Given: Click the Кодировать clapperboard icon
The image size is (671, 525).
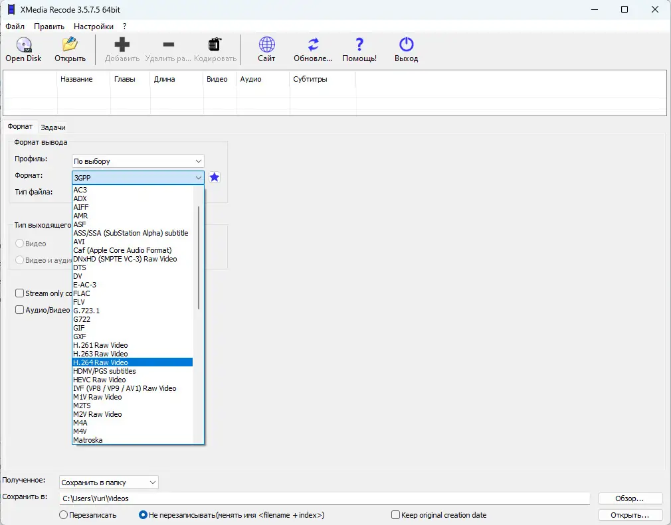Looking at the screenshot, I should click(x=215, y=44).
